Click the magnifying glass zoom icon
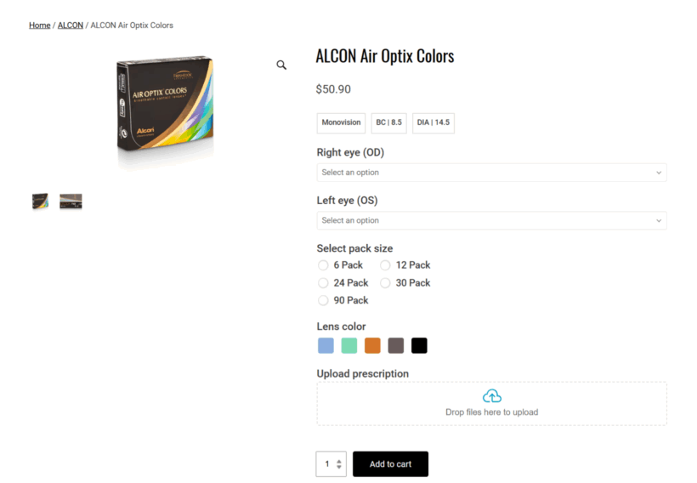 [x=281, y=65]
